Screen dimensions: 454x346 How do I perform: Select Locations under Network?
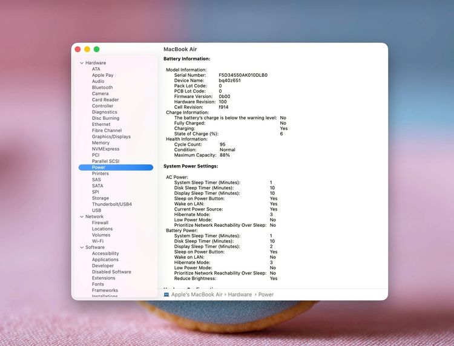102,229
